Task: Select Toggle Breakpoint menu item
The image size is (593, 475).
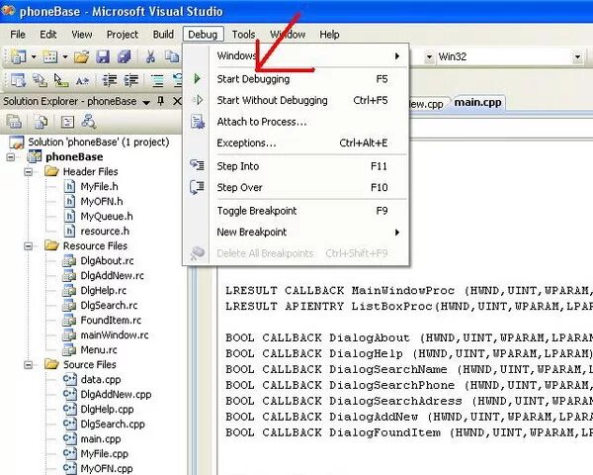Action: pos(296,211)
